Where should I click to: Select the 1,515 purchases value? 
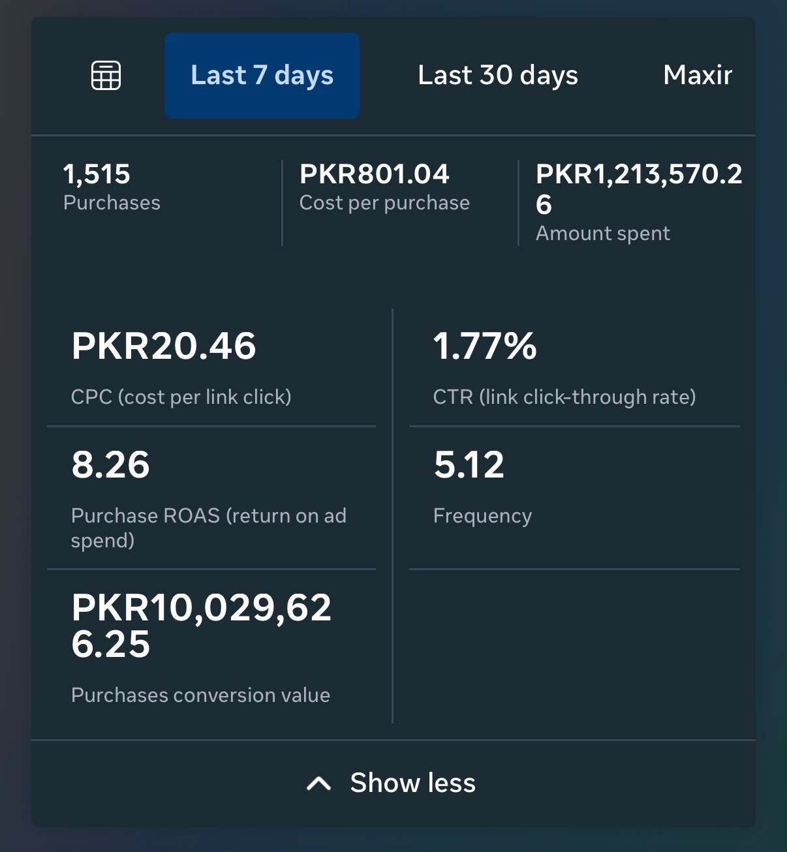(97, 174)
